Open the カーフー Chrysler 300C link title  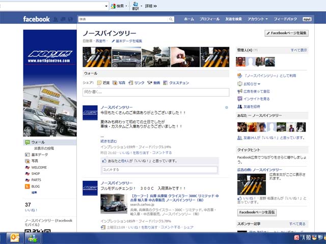[174, 198]
